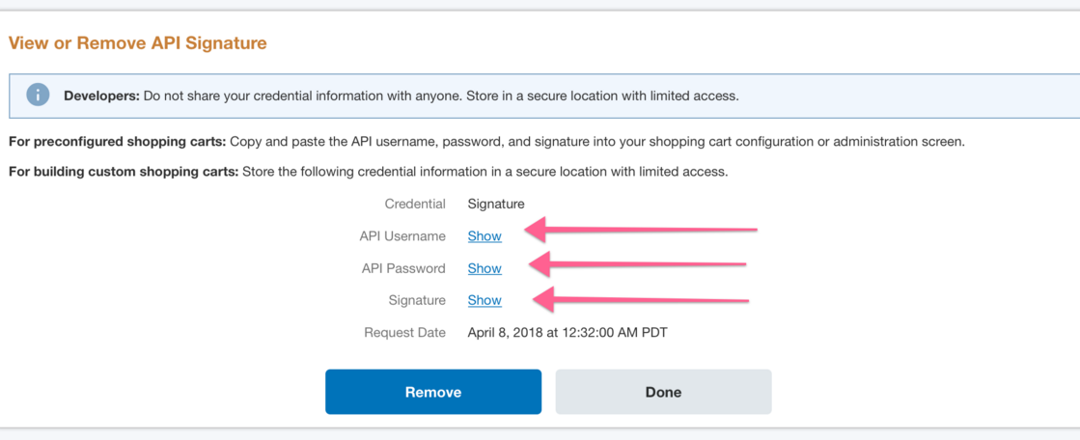Click the 'For preconfigured shopping carts' text
The image size is (1080, 440).
[x=117, y=142]
